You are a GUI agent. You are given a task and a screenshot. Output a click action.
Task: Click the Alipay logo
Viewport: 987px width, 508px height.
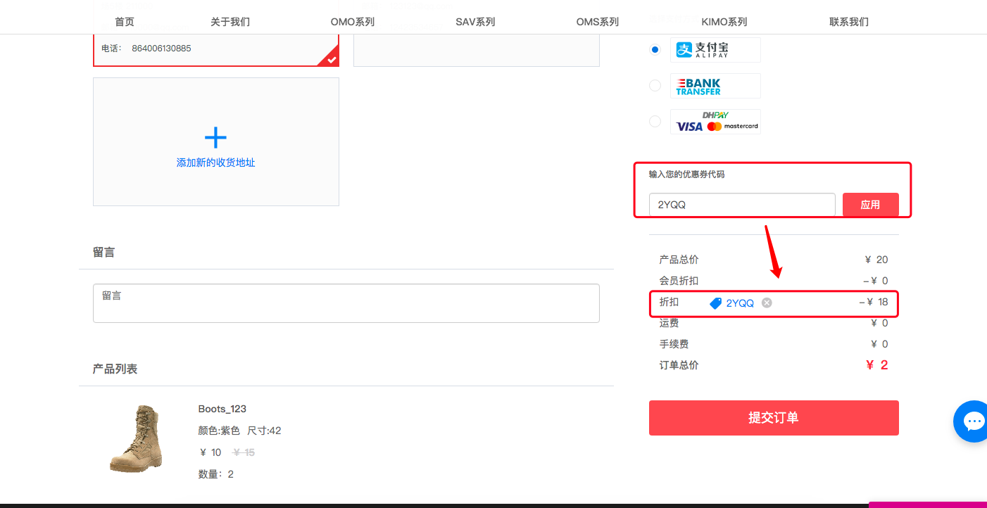click(x=715, y=50)
